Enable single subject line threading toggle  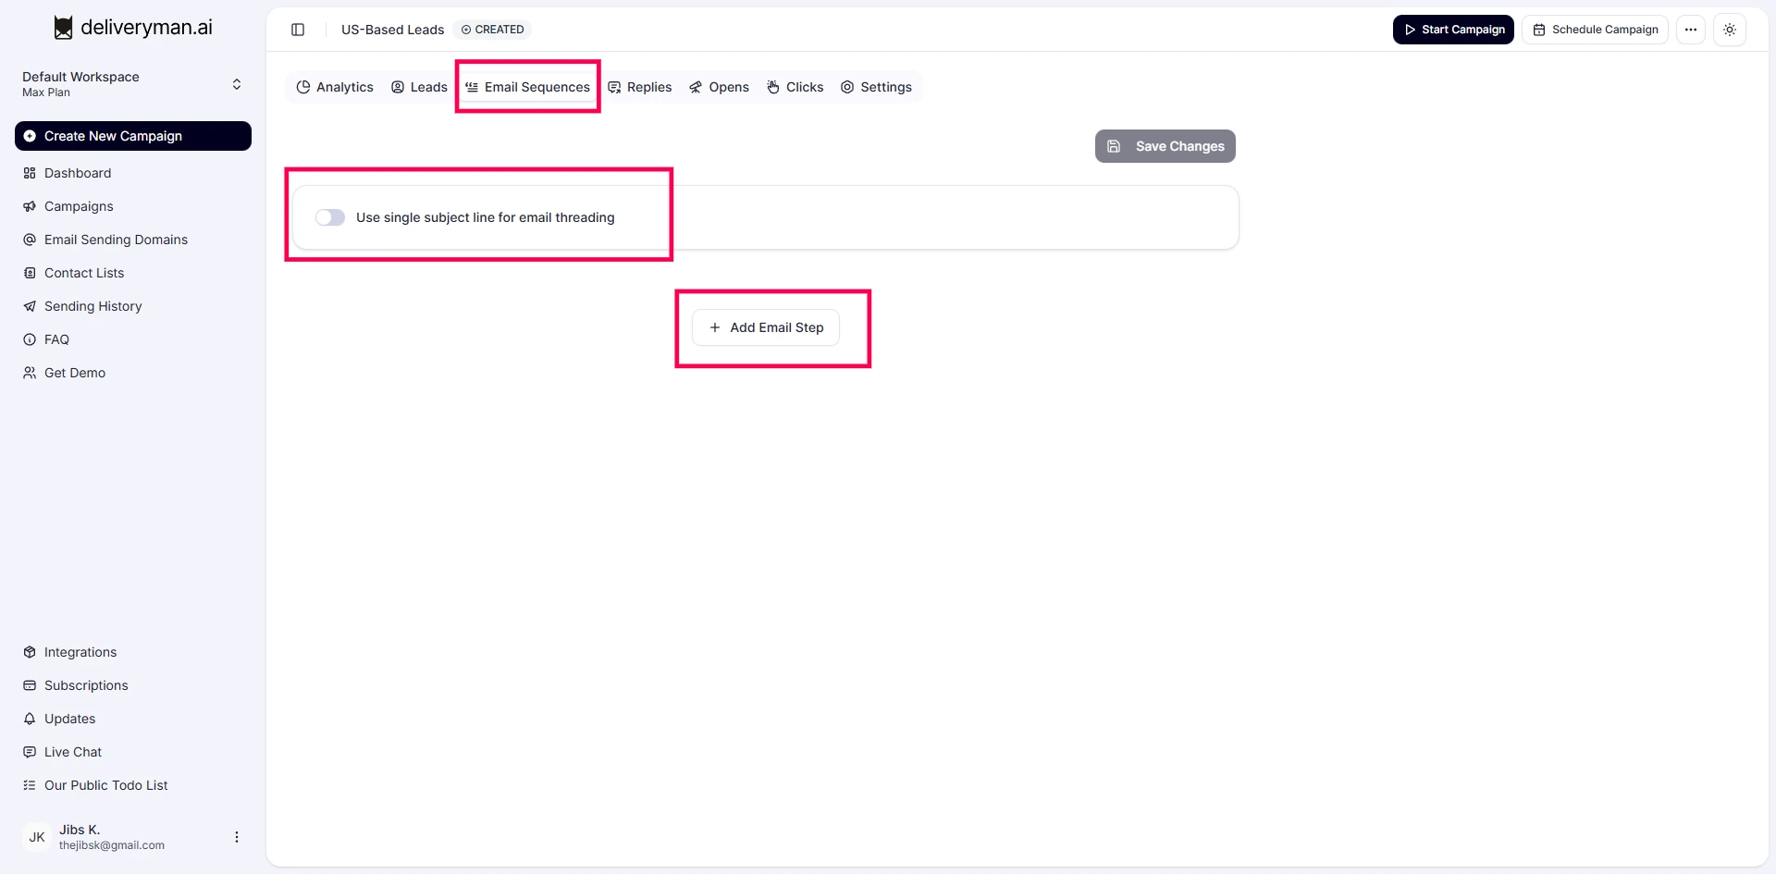330,217
